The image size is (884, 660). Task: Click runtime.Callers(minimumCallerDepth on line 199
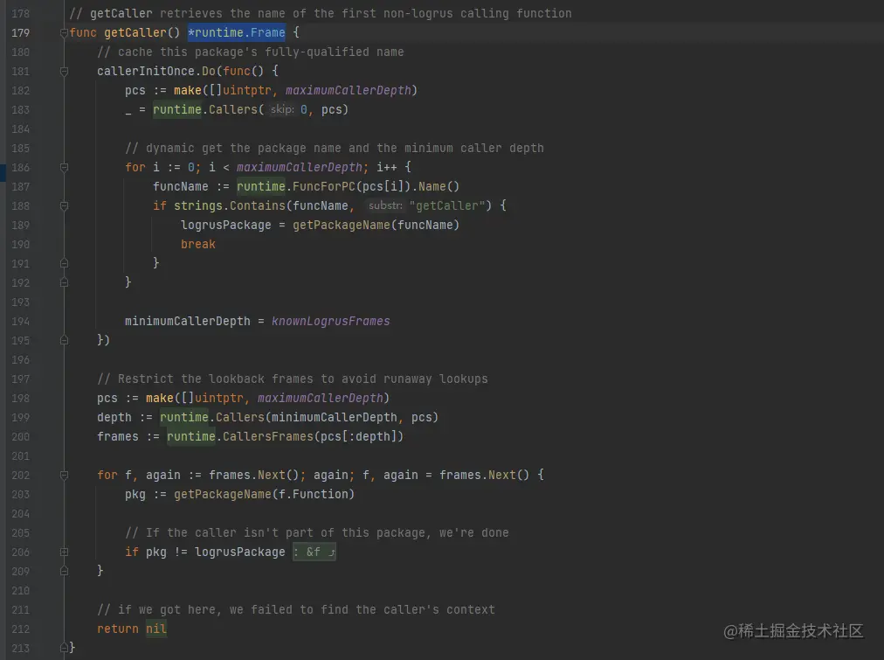click(x=279, y=418)
